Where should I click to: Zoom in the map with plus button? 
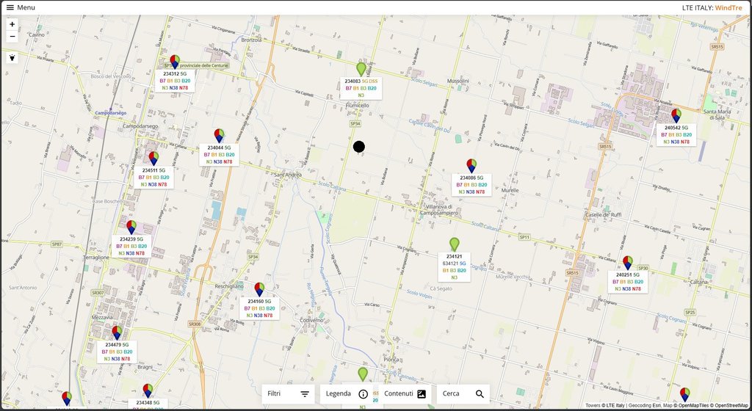(12, 24)
